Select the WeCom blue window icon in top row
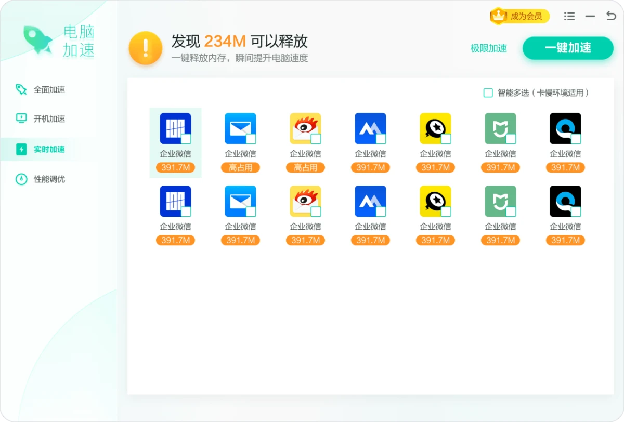Viewport: 624px width, 422px height. pyautogui.click(x=175, y=128)
